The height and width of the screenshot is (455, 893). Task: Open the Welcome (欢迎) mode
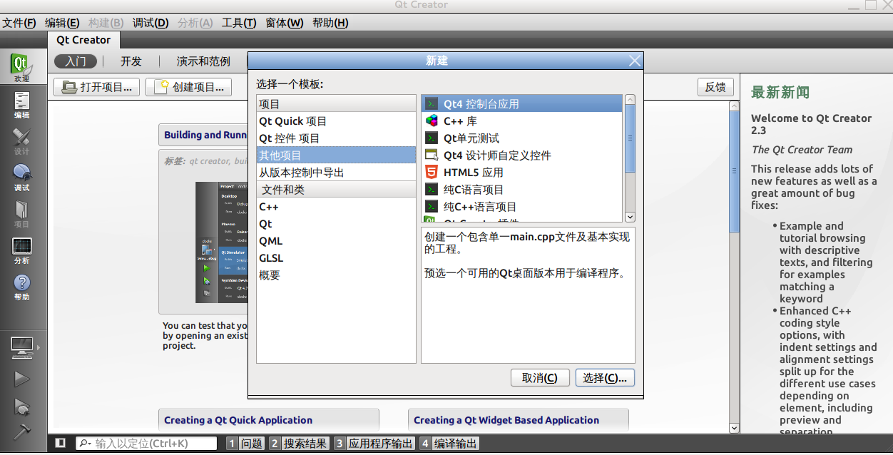(21, 68)
